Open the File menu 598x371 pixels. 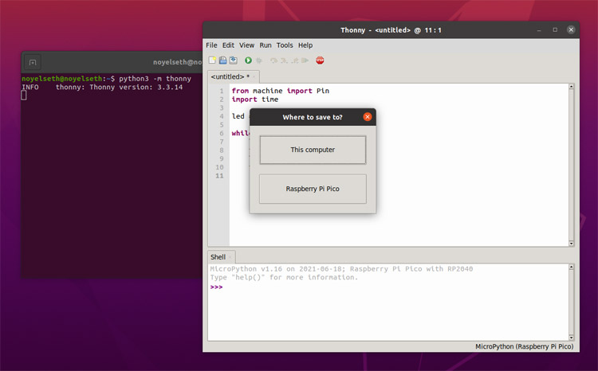tap(211, 45)
